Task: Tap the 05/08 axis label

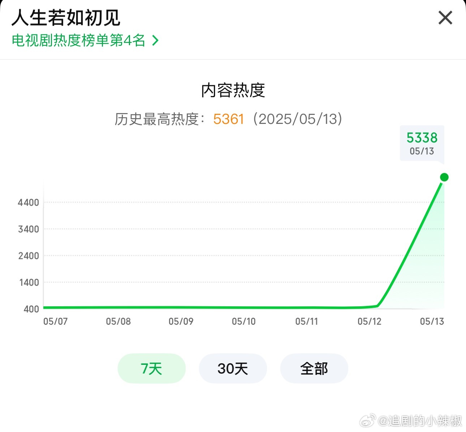Action: [x=118, y=321]
